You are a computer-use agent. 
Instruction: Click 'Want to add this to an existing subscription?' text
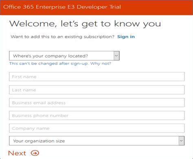coord(63,37)
